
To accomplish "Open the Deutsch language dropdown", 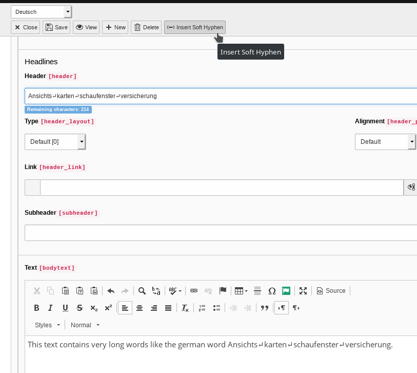I will [41, 12].
